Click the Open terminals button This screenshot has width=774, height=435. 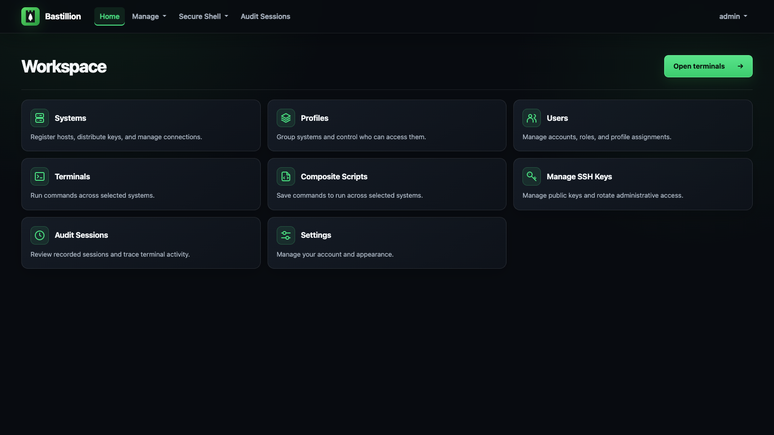point(708,66)
